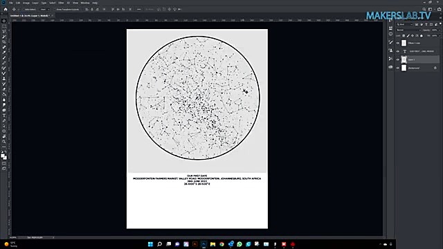Select the Clone Stamp tool

tap(4, 78)
